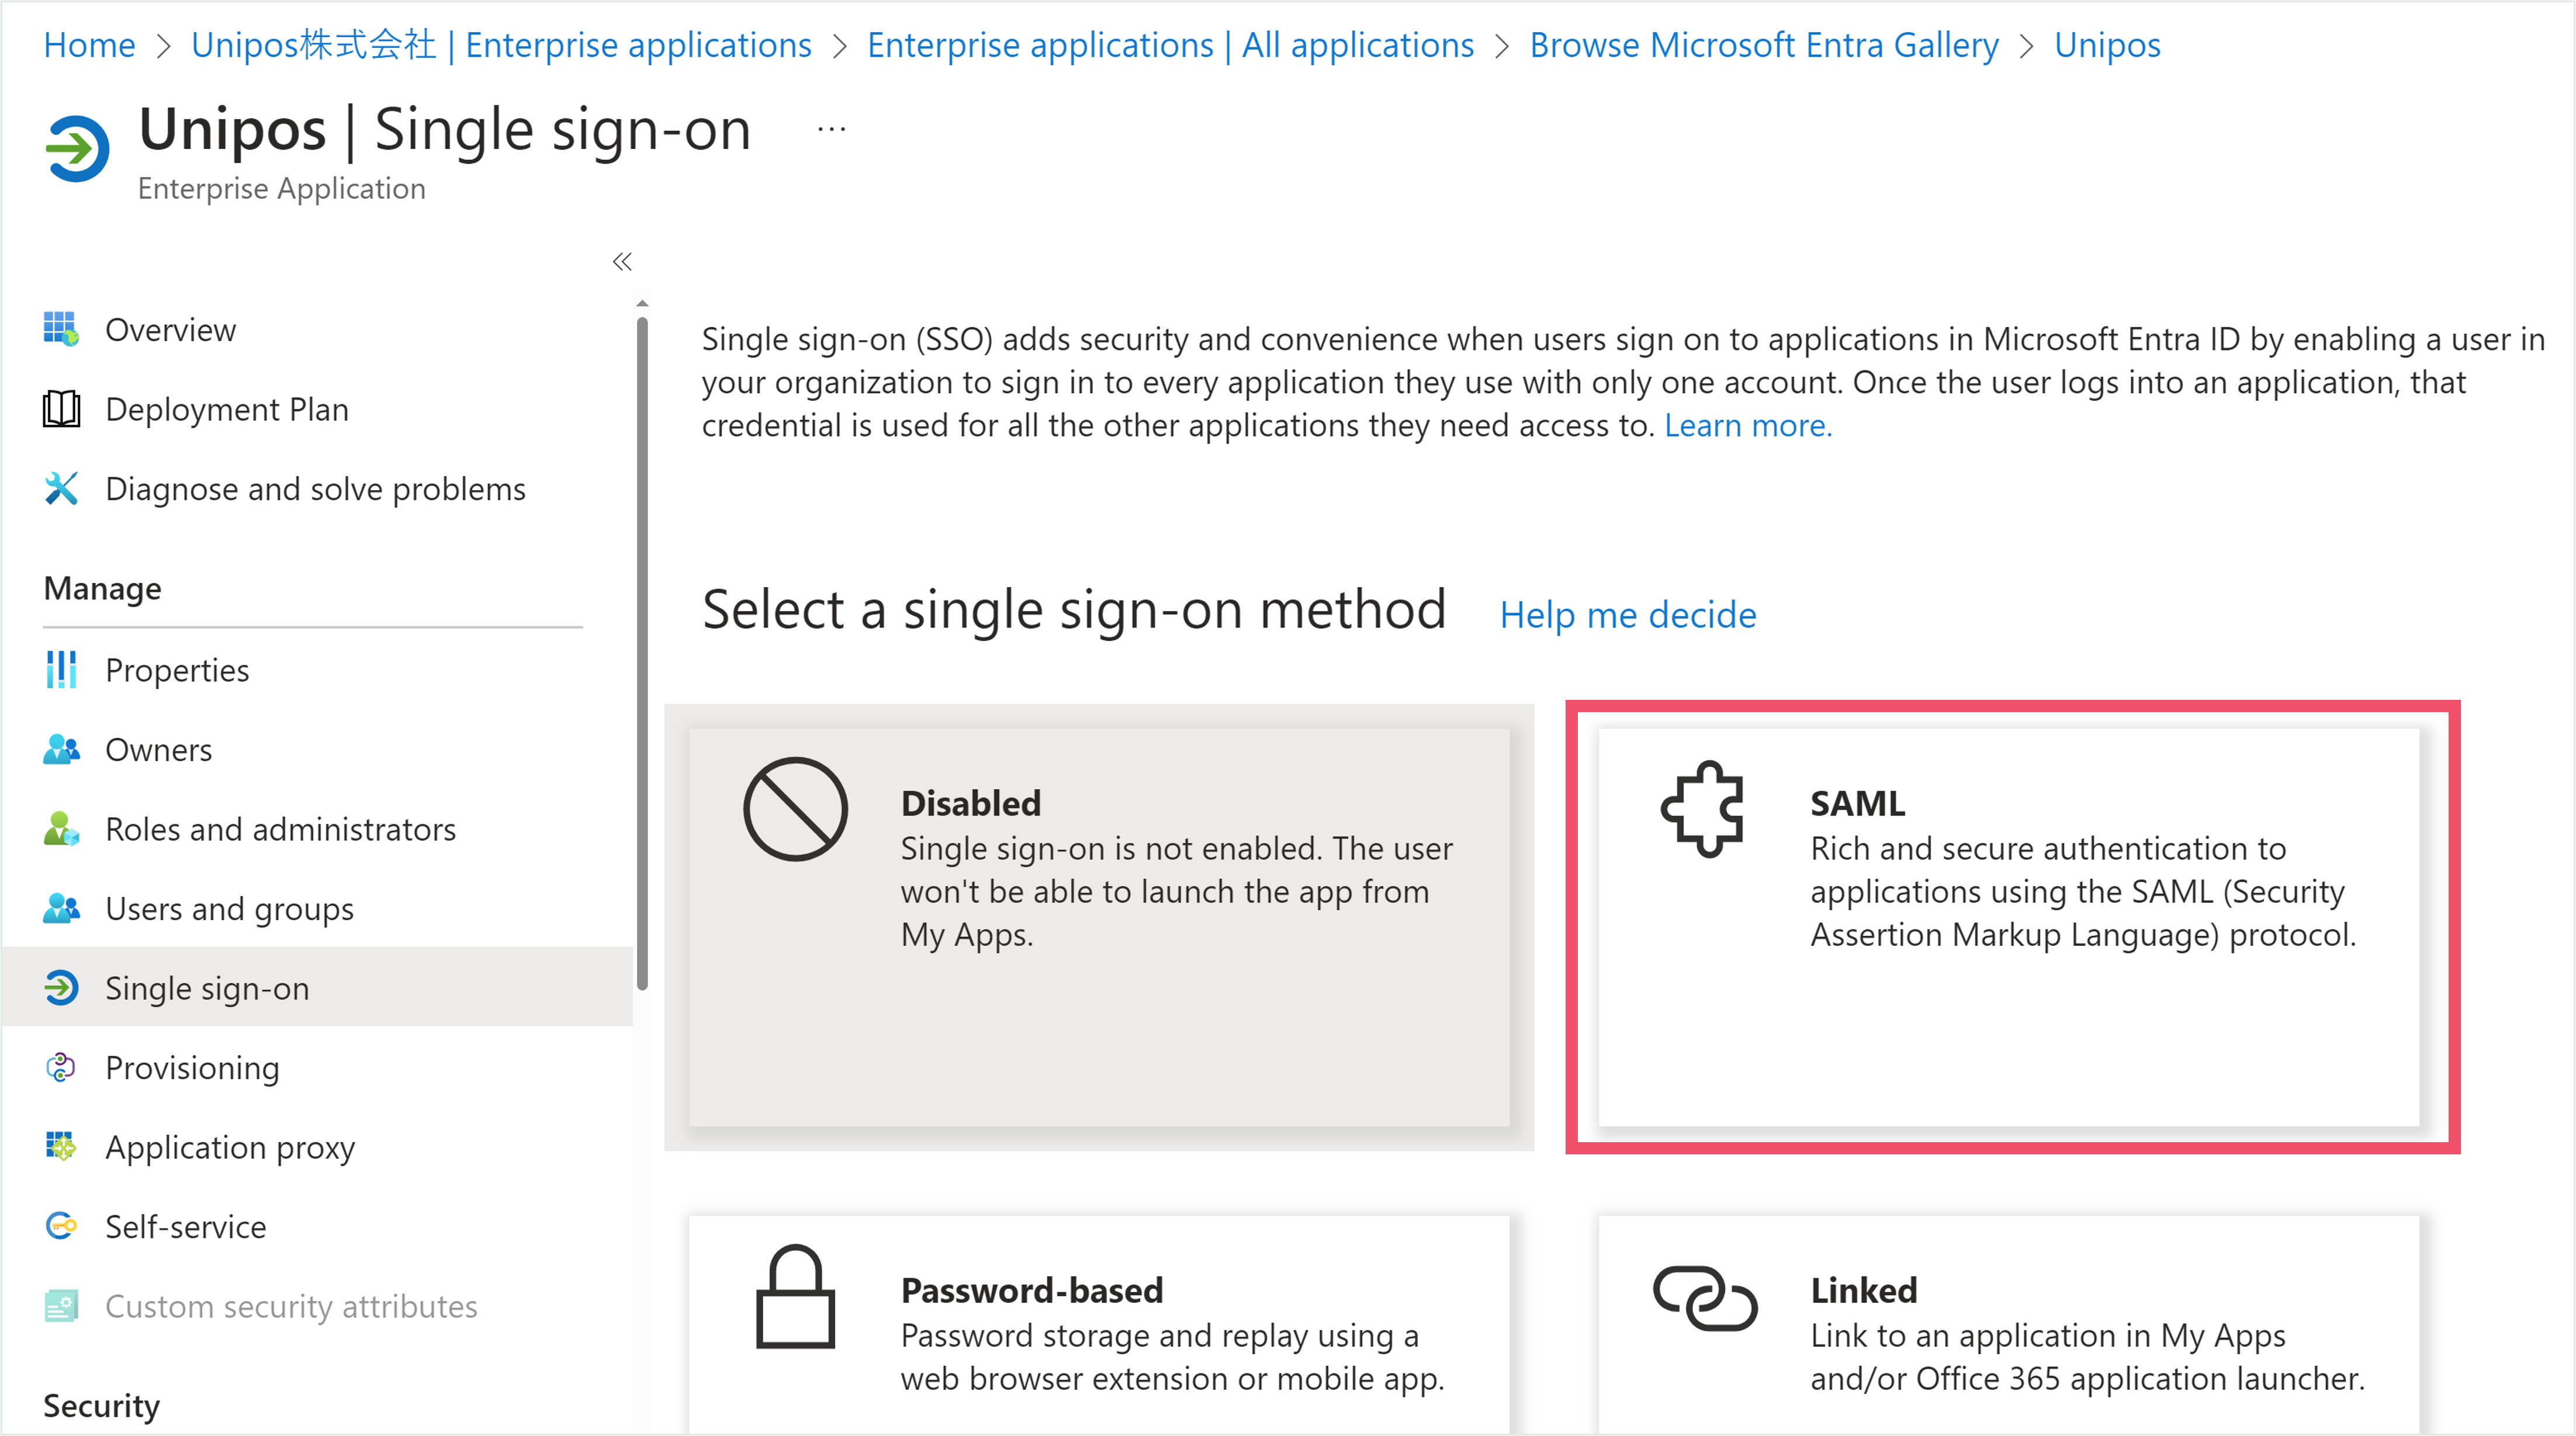This screenshot has height=1436, width=2576.
Task: Click the Password-based padlock icon
Action: pyautogui.click(x=795, y=1296)
